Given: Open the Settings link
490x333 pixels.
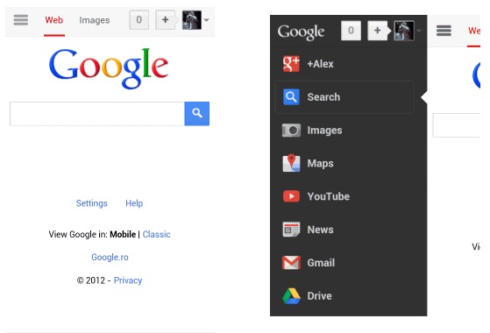Looking at the screenshot, I should coord(91,203).
